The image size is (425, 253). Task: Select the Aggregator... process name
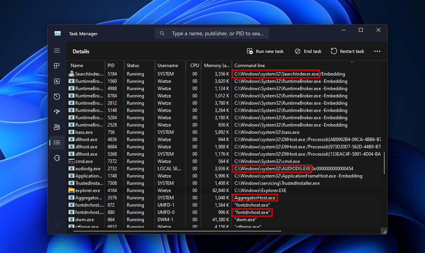89,198
